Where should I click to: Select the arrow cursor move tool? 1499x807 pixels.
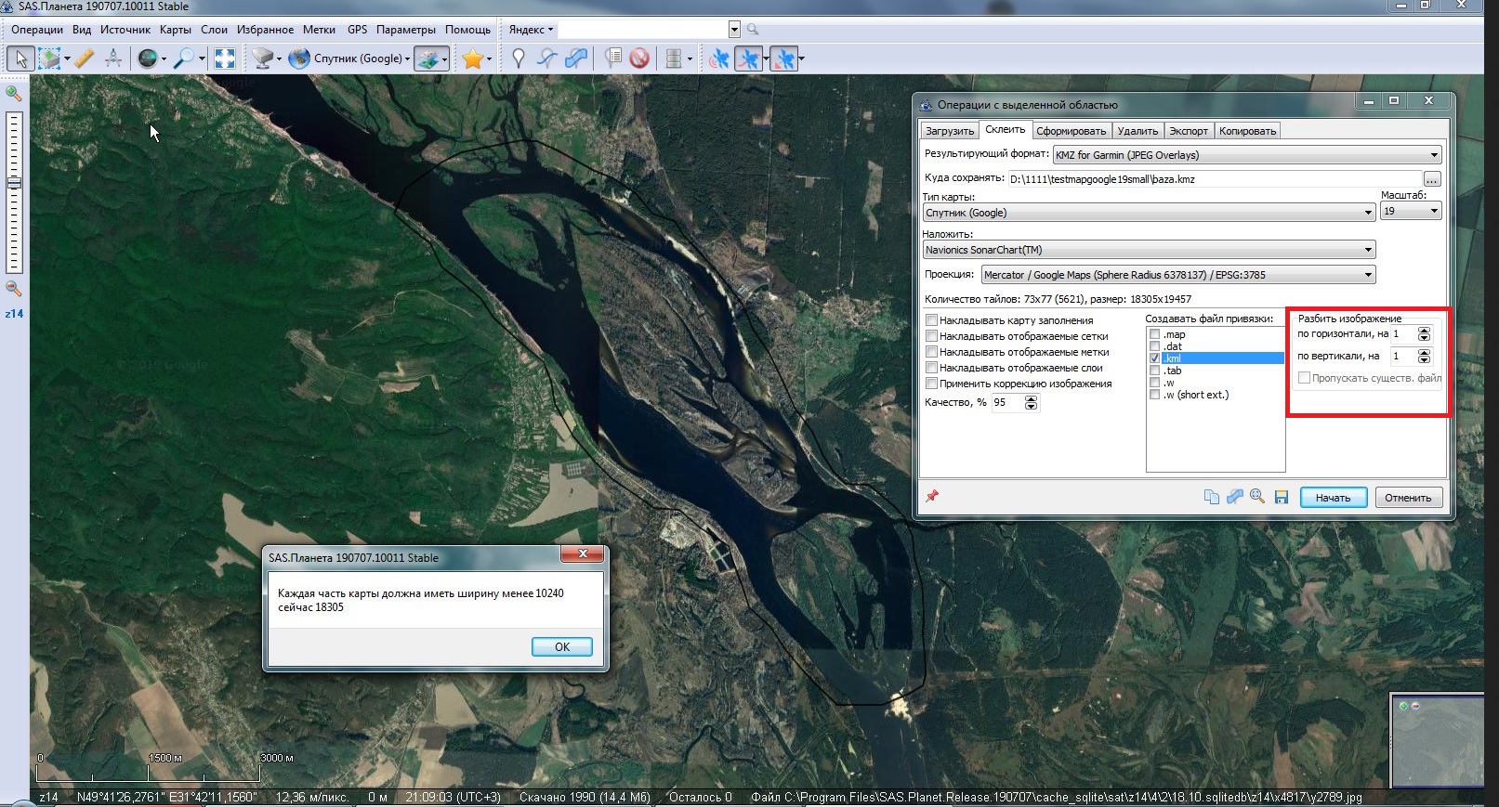point(20,59)
